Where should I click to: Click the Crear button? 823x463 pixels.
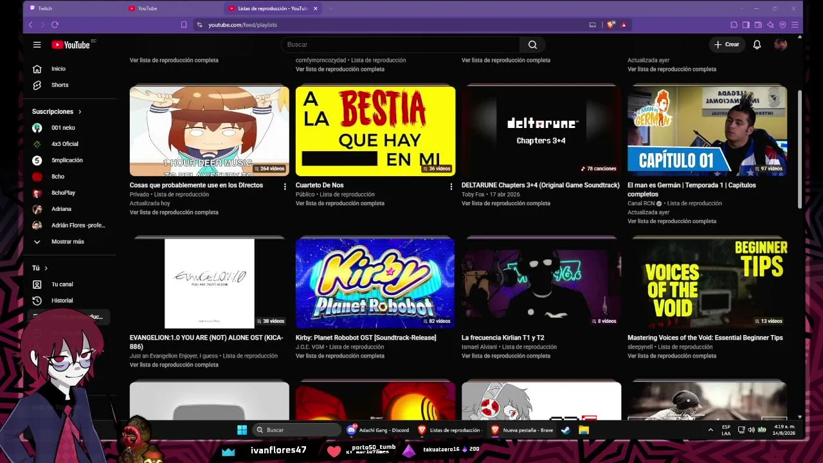click(727, 44)
